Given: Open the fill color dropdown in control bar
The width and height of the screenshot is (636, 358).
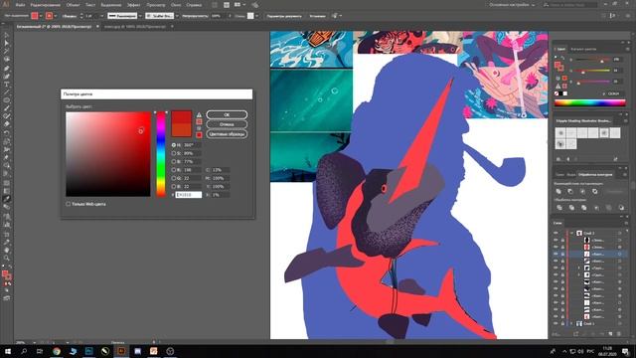Looking at the screenshot, I should click(x=41, y=16).
